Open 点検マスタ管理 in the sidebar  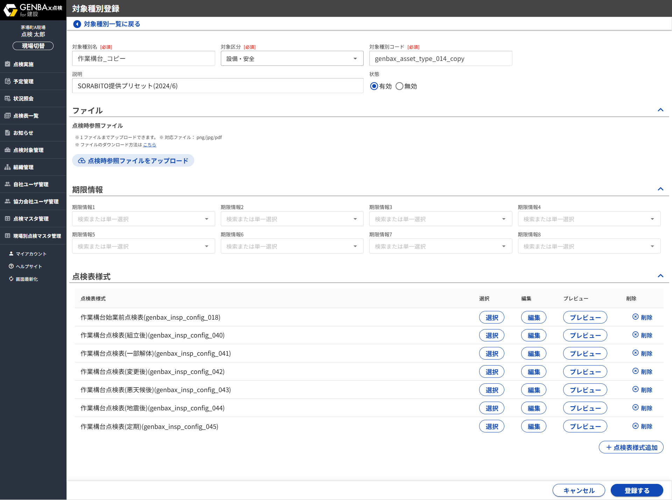point(31,219)
